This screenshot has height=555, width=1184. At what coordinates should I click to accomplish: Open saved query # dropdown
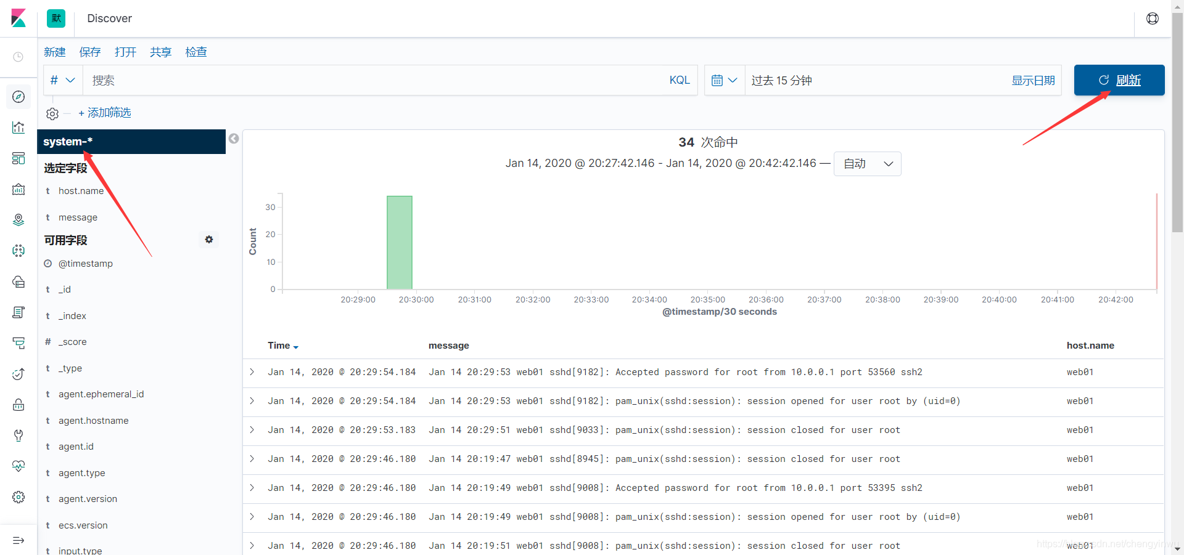[x=63, y=80]
